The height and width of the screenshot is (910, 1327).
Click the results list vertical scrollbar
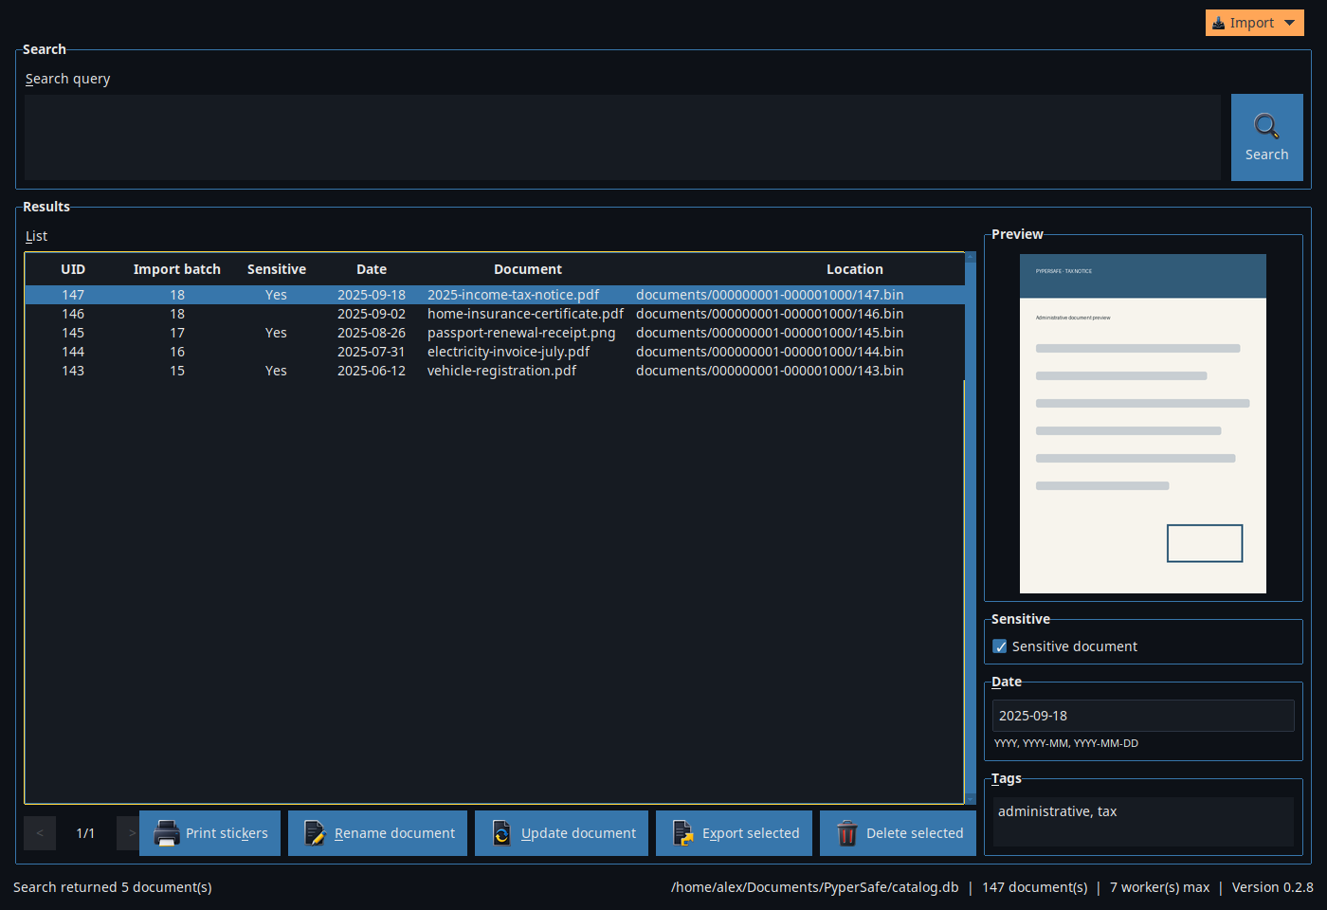pos(970,527)
